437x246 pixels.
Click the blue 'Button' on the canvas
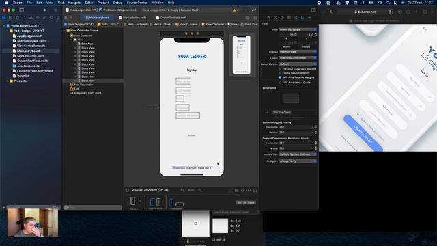tap(192, 135)
